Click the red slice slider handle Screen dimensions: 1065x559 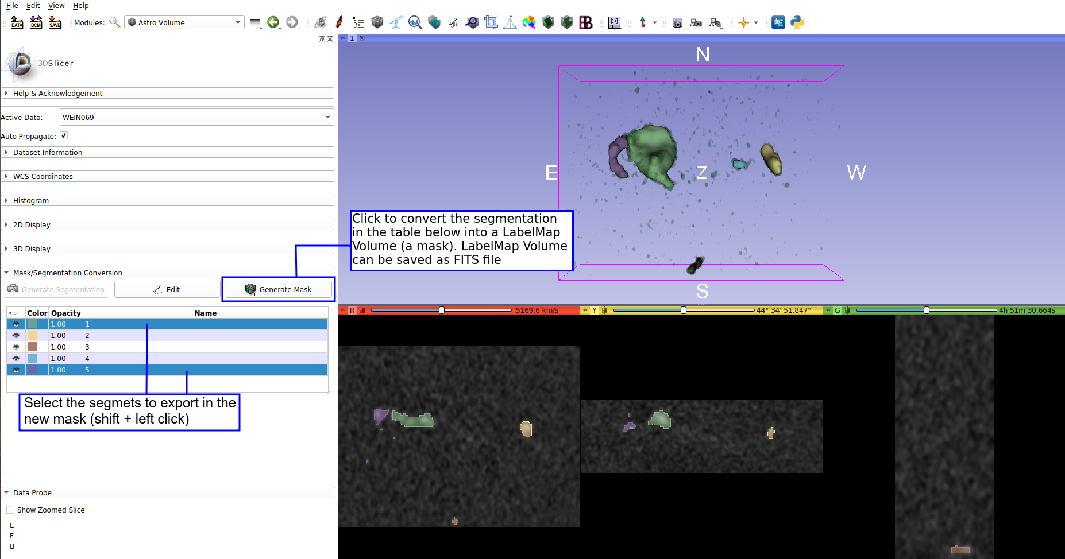pos(442,310)
